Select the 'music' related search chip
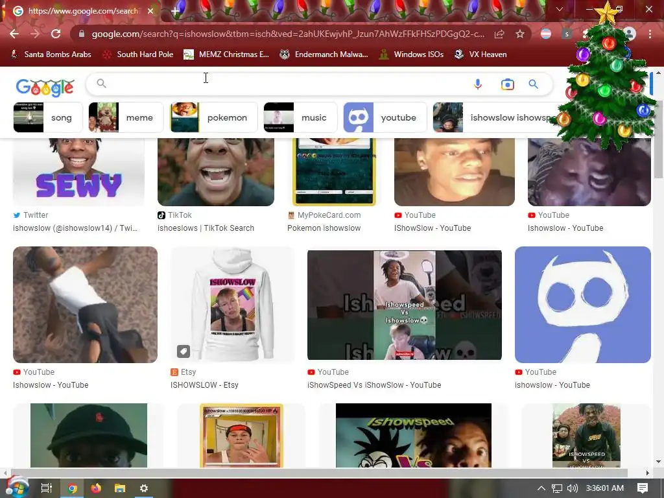This screenshot has width=664, height=498. pos(300,117)
